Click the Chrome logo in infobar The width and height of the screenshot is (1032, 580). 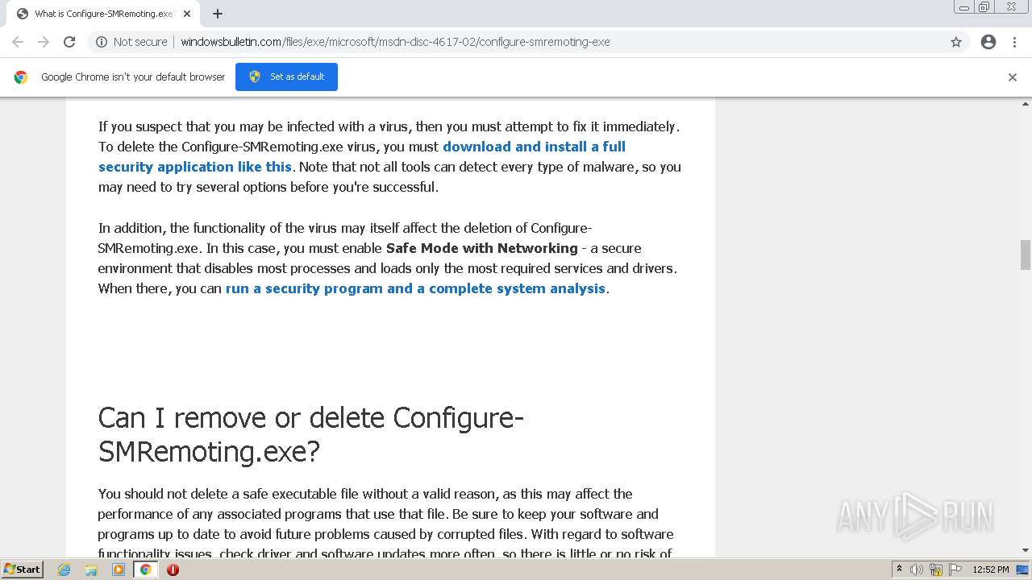coord(21,77)
